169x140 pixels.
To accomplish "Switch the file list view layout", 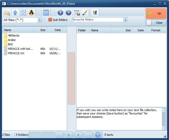I will point(23,13).
